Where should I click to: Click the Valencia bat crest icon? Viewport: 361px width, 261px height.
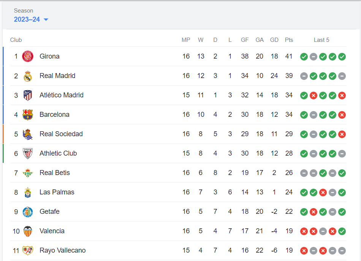(x=28, y=231)
